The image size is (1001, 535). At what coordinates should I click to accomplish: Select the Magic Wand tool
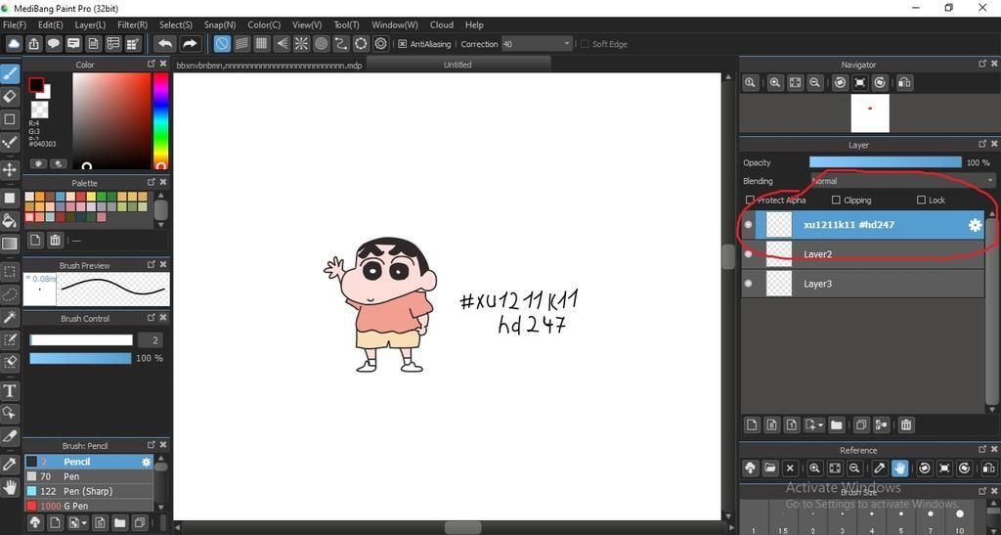(10, 317)
